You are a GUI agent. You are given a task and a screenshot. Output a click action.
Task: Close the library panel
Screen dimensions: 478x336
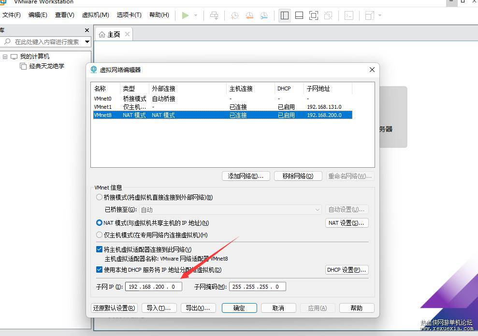click(87, 30)
